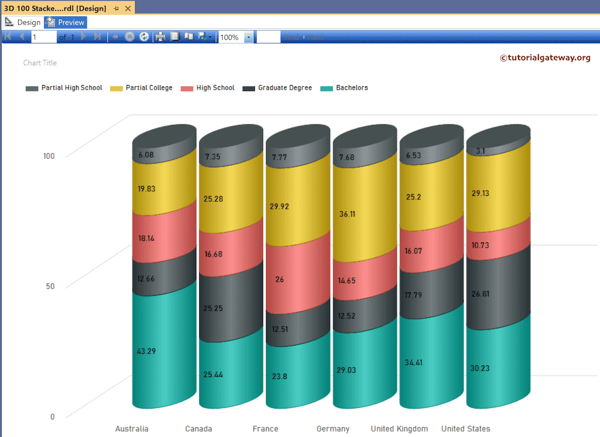
Task: Click the Export report icon
Action: 202,36
